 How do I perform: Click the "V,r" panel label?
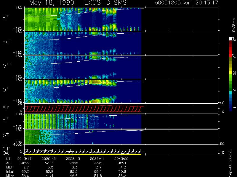click(x=6, y=107)
